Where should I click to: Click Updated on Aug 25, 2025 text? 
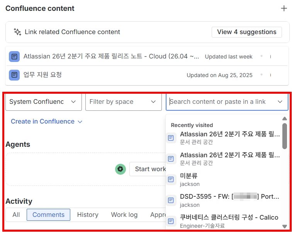pos(219,75)
